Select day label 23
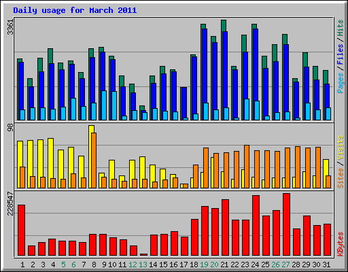Viewport: 348px width, 272px height. pyautogui.click(x=245, y=265)
